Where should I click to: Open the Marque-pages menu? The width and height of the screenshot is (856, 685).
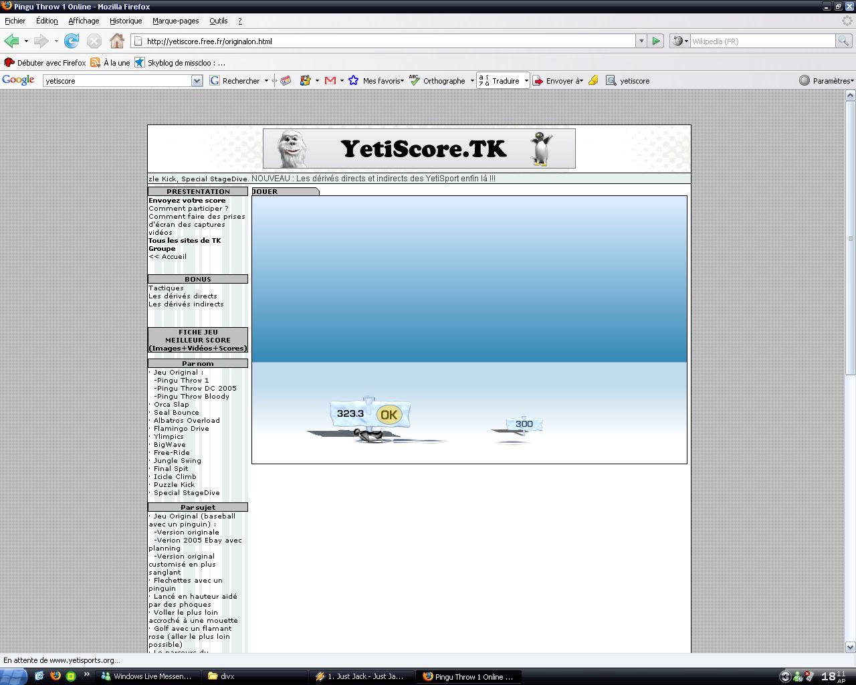[x=175, y=21]
